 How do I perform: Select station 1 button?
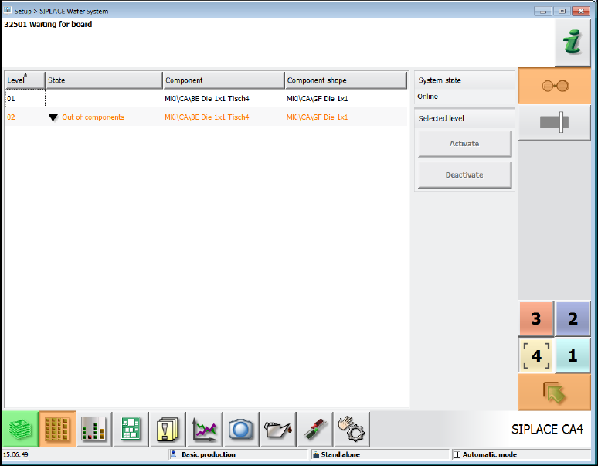click(x=573, y=355)
